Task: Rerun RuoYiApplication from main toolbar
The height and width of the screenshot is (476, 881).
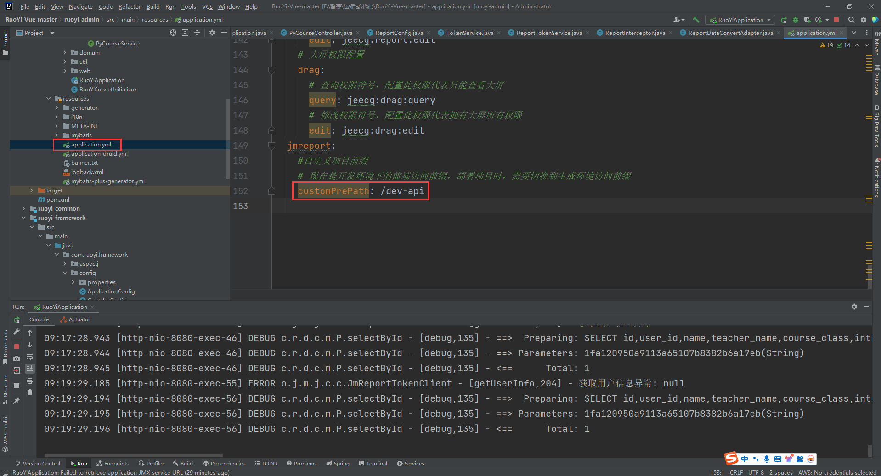Action: [x=784, y=20]
